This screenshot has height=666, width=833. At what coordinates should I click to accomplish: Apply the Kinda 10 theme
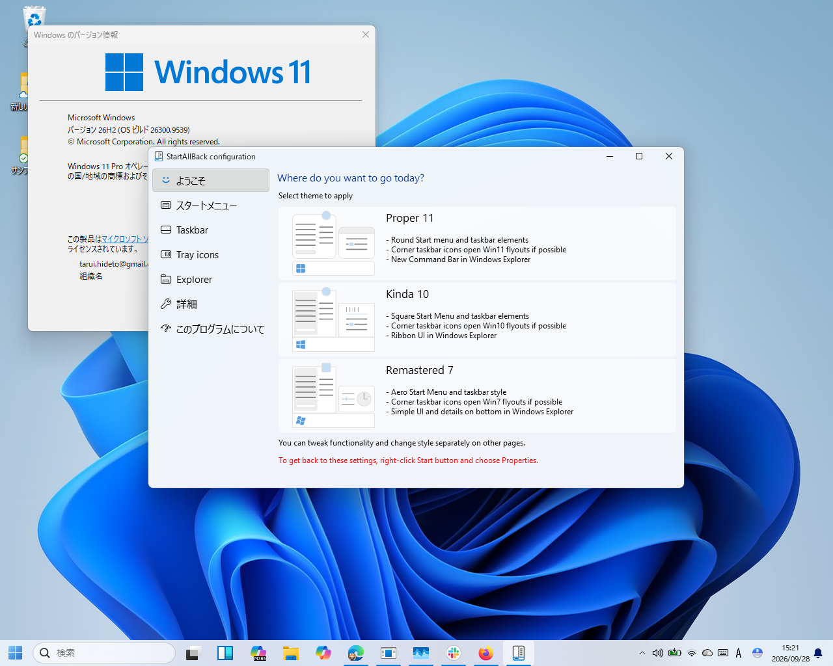point(477,319)
